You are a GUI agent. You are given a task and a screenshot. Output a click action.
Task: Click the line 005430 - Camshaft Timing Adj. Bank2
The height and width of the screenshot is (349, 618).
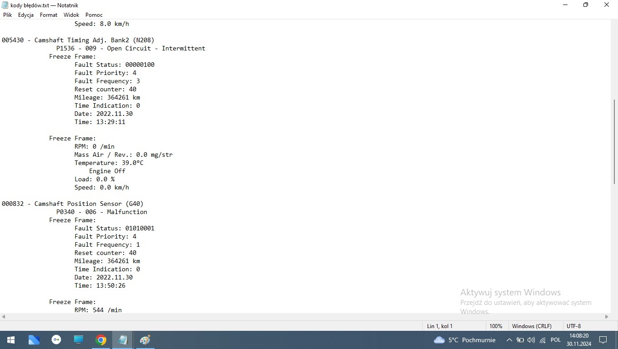78,40
